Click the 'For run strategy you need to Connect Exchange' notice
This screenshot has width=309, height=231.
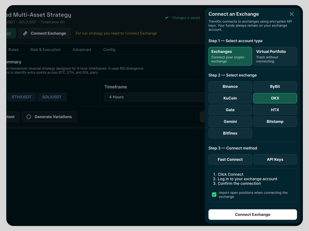point(116,33)
